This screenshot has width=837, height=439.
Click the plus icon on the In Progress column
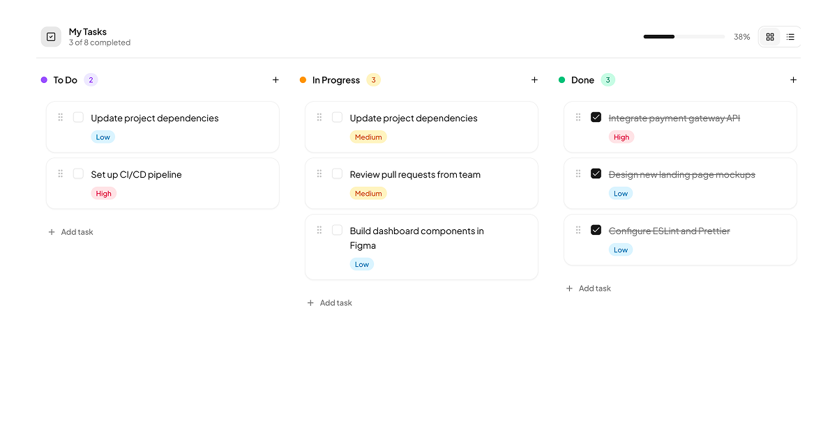coord(534,79)
